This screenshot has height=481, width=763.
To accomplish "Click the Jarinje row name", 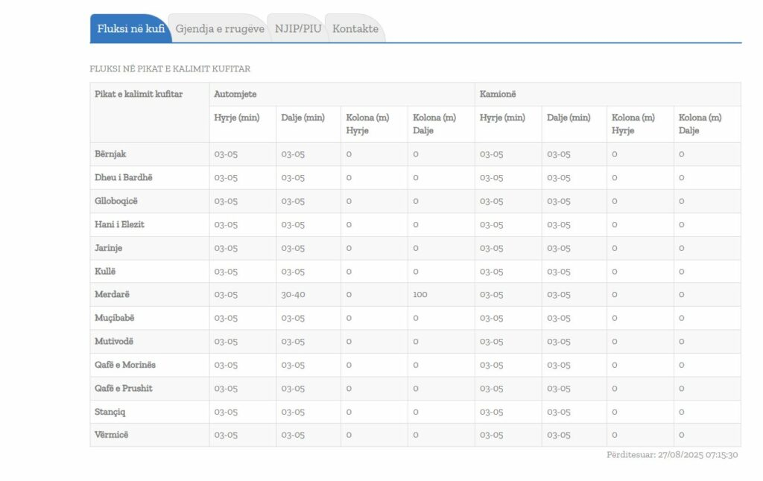I will click(109, 248).
